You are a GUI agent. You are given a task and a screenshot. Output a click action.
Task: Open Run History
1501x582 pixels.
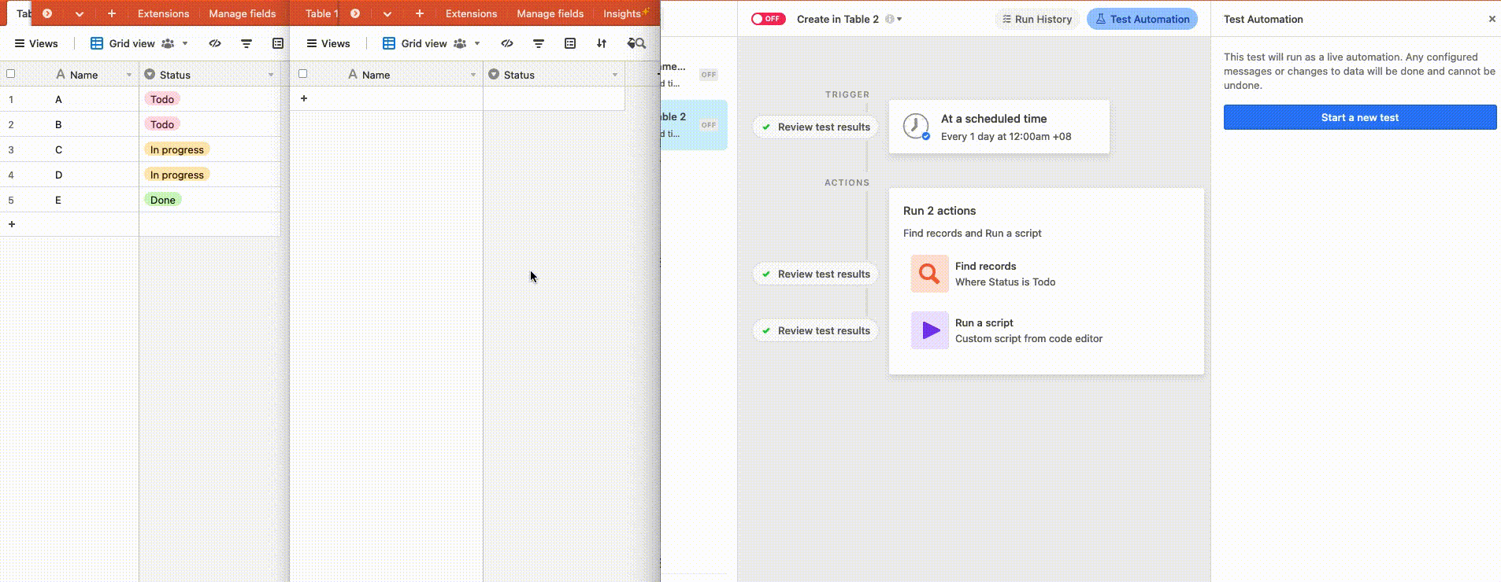coord(1036,19)
